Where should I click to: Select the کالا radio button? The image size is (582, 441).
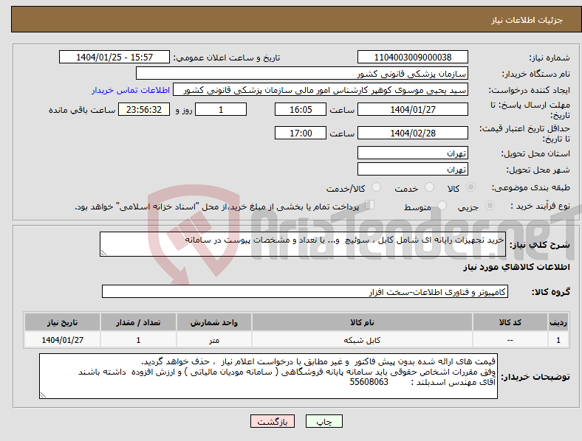click(470, 187)
